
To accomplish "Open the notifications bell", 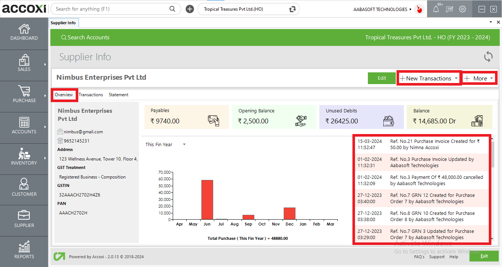I will pos(436,10).
